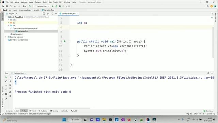Viewport: 218px width, 123px height.
Task: Open the File menu
Action: 7,2
